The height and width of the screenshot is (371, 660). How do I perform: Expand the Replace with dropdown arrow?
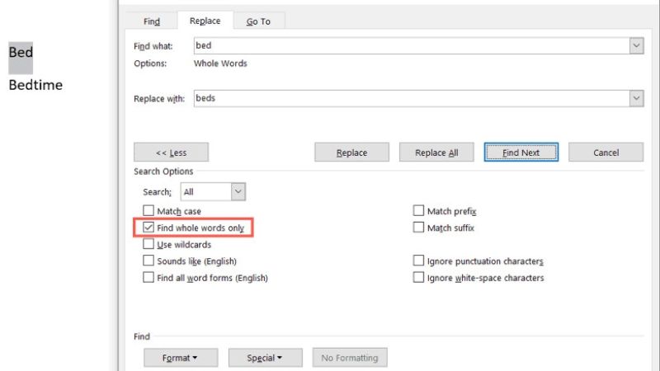pos(636,98)
